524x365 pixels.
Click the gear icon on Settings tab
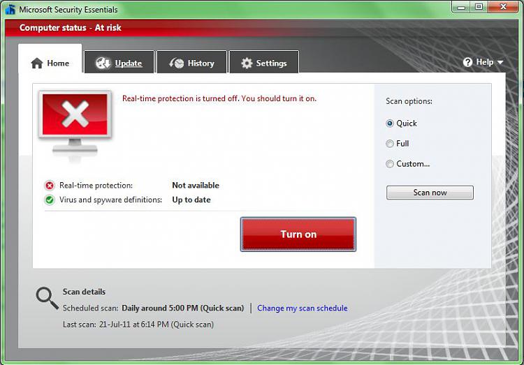tap(247, 63)
